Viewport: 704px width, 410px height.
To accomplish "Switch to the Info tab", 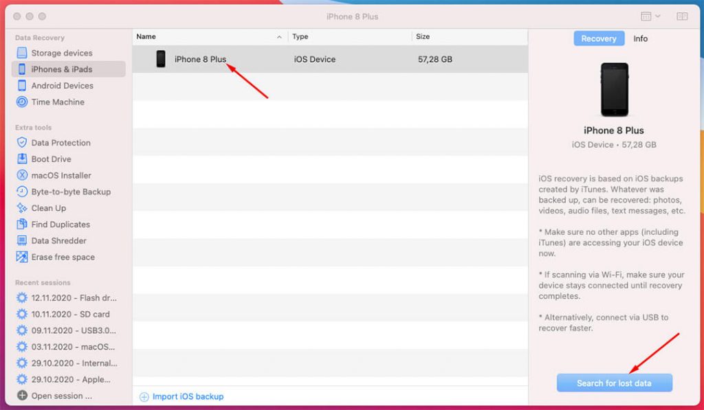I will (640, 38).
